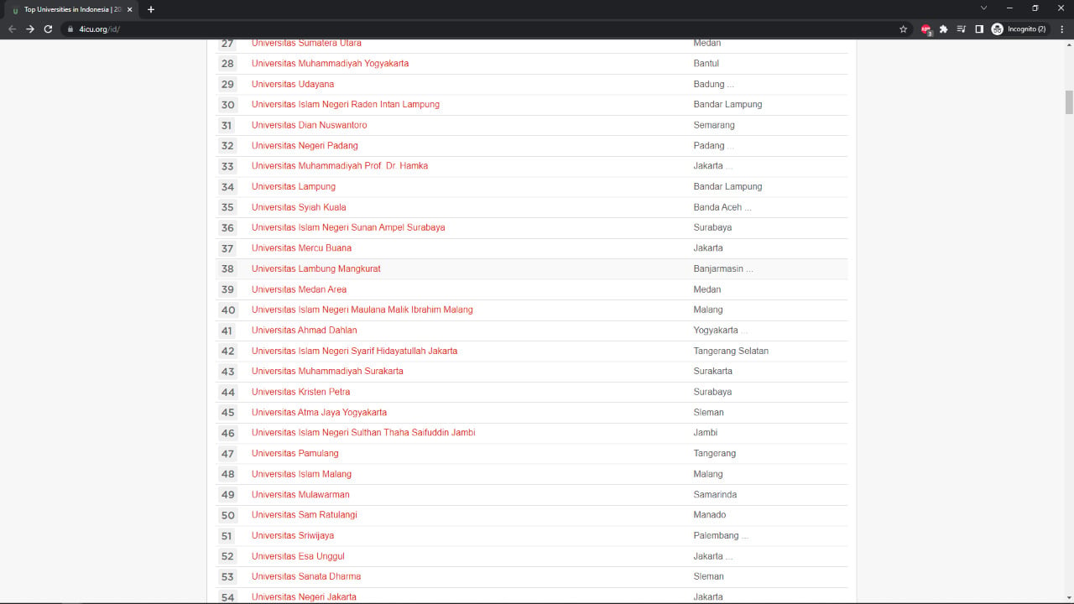Click the Incognito (2) profile indicator
1074x604 pixels.
pyautogui.click(x=1019, y=29)
